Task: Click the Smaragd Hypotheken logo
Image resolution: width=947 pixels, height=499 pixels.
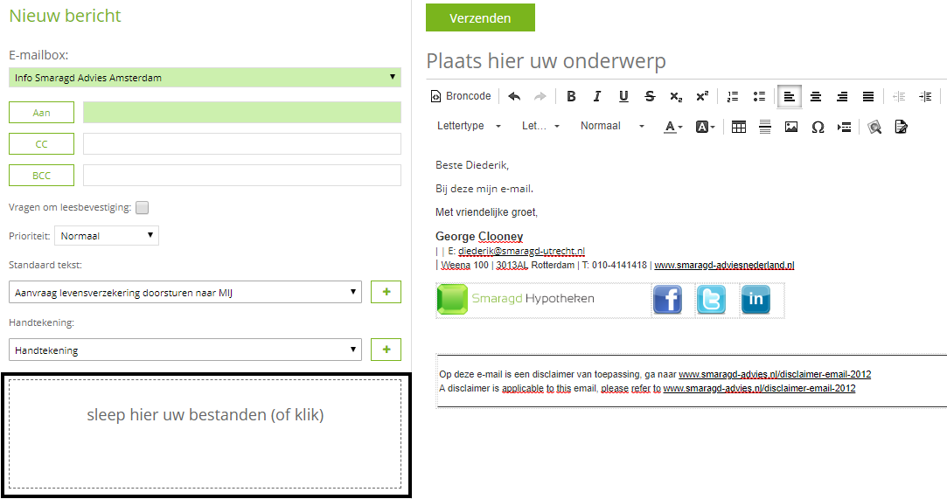Action: [x=517, y=299]
